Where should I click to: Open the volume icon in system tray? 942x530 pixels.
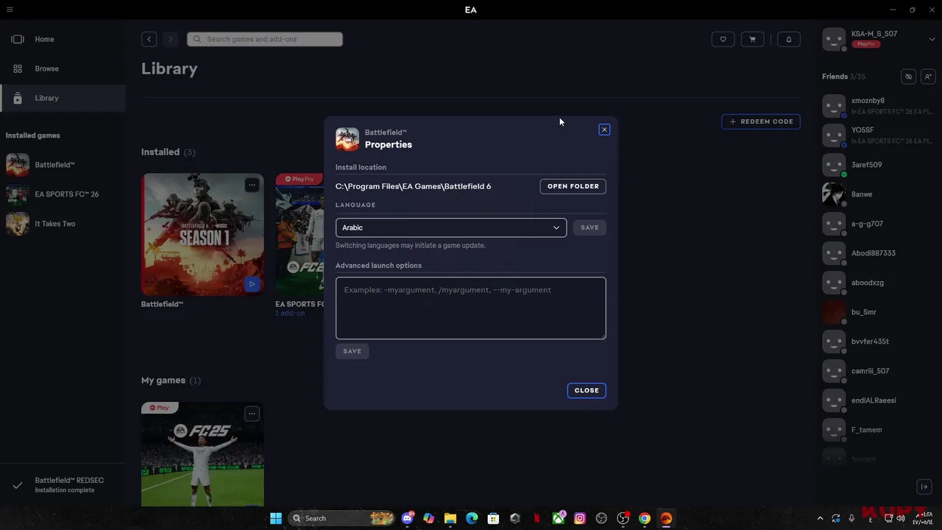901,518
